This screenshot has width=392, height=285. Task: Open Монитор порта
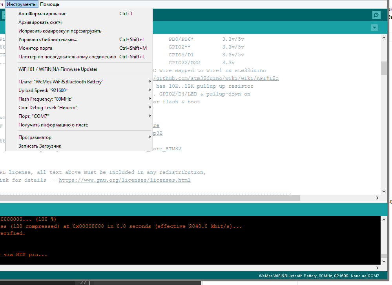tap(79, 48)
